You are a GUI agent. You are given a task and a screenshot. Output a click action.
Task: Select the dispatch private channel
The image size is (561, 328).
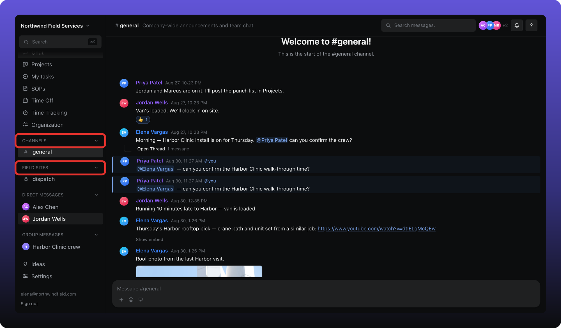(x=60, y=179)
